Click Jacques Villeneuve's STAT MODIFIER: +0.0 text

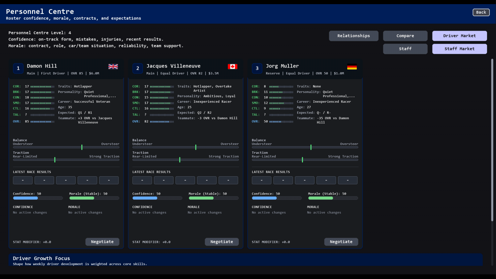click(151, 242)
